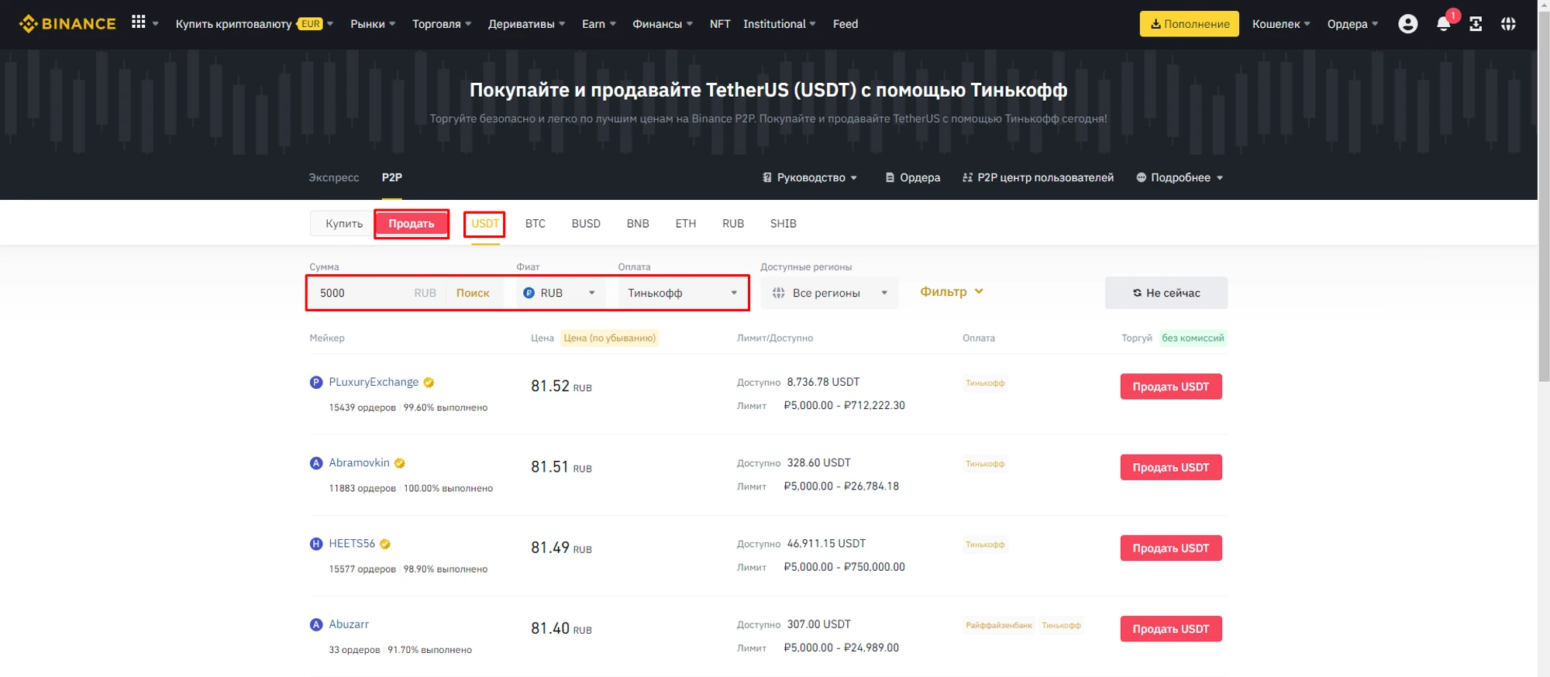The height and width of the screenshot is (677, 1550).
Task: Switch to the Экспресс tab
Action: coord(333,177)
